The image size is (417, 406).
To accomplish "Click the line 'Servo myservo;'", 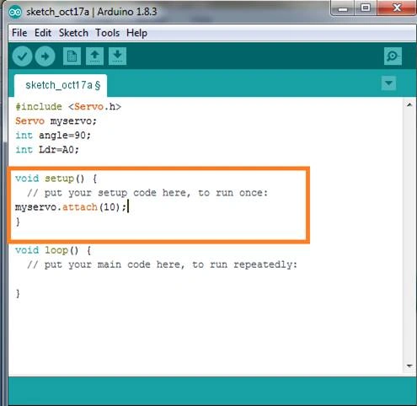I will (56, 121).
